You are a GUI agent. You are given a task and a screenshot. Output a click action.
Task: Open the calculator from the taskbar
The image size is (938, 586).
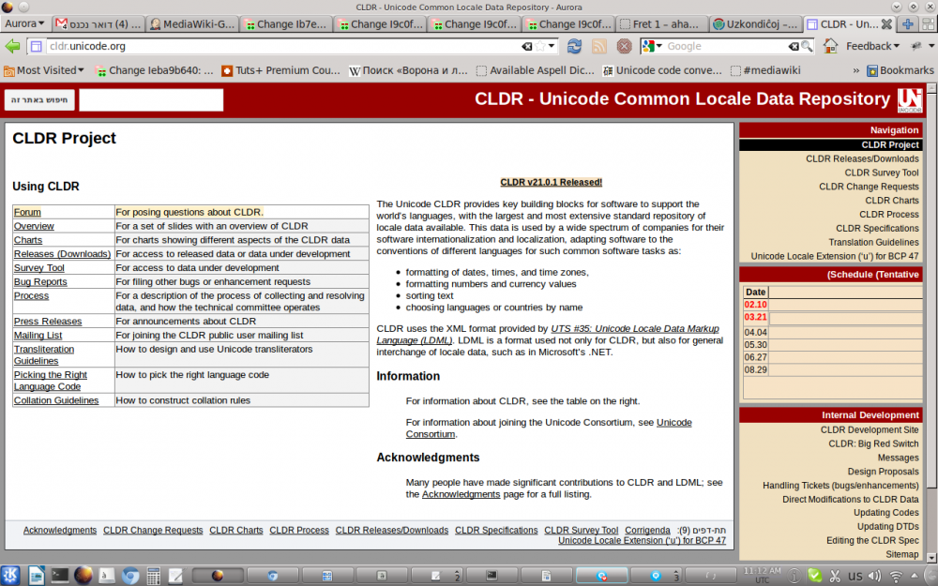[x=153, y=576]
